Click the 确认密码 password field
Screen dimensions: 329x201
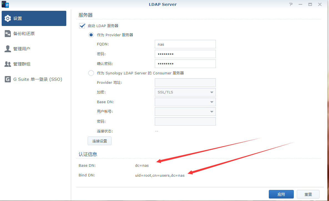pyautogui.click(x=185, y=64)
